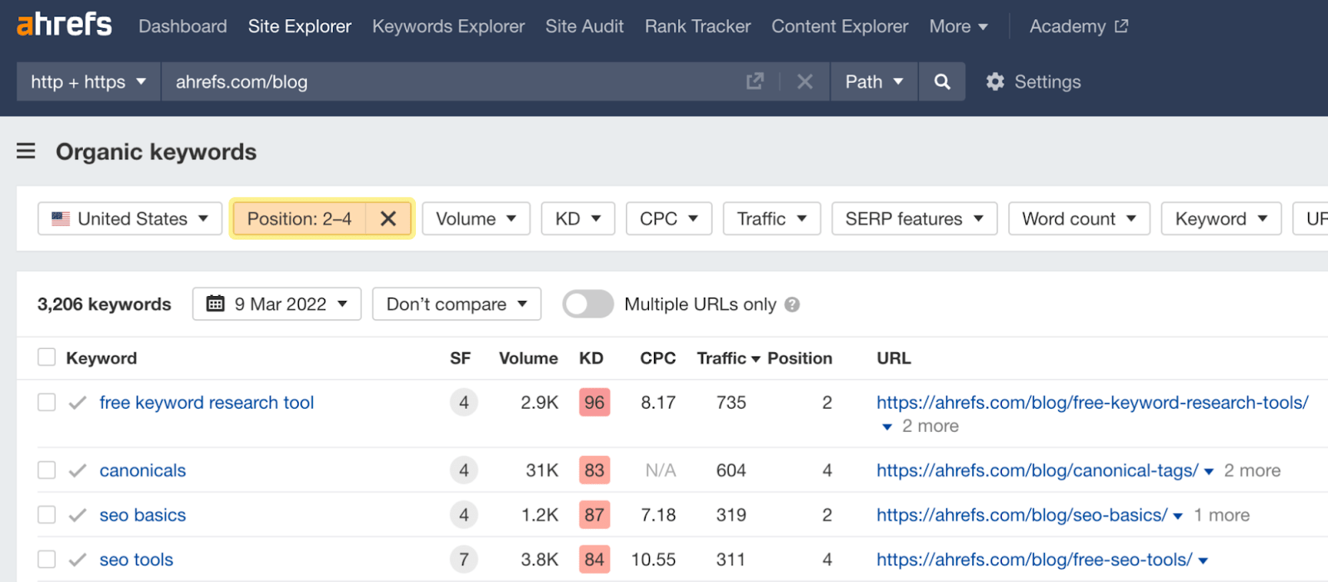Click the calendar icon for 9 Mar 2022
The width and height of the screenshot is (1328, 582).
pos(216,304)
